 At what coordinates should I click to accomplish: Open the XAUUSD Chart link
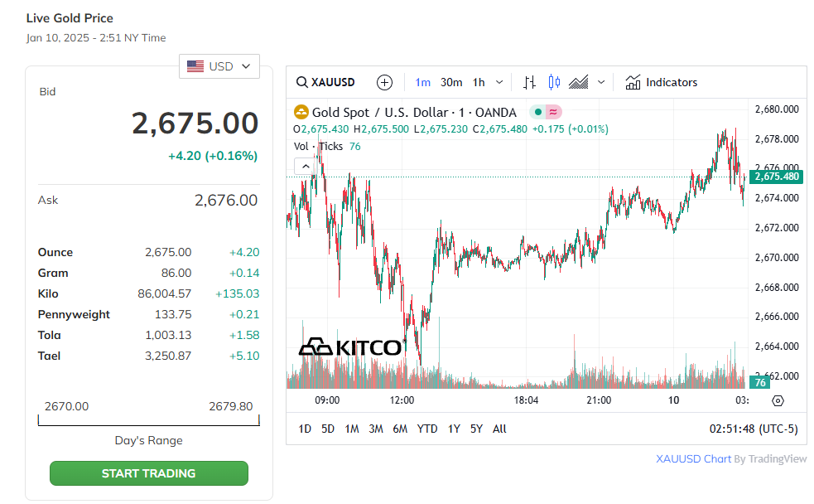pos(693,458)
